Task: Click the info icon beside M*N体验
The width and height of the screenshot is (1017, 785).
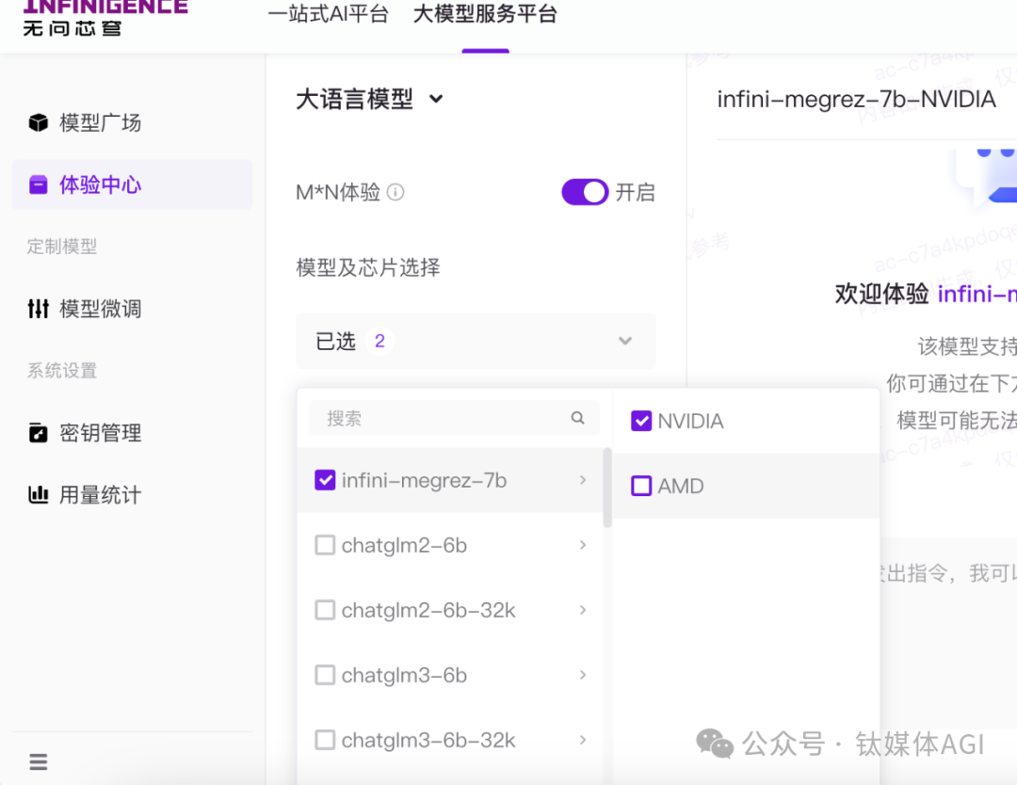Action: tap(396, 193)
